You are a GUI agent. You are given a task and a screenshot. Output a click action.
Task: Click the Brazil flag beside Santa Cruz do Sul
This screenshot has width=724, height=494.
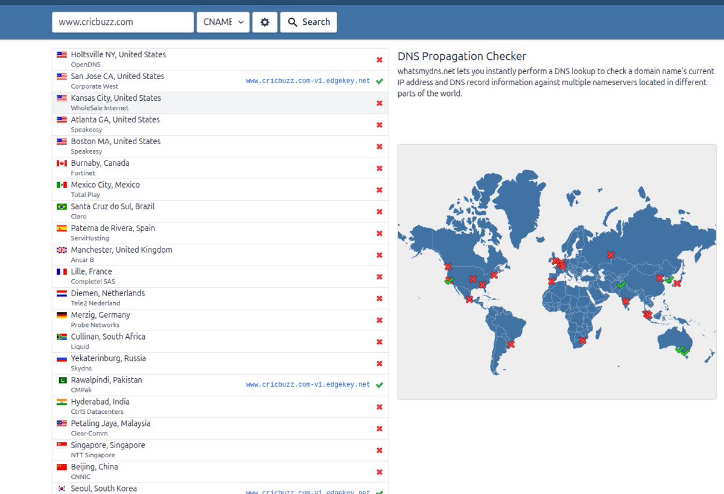point(62,207)
